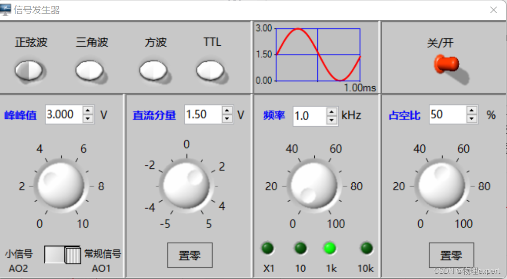Select the X1 frequency range LED
Image resolution: width=507 pixels, height=279 pixels.
point(268,248)
